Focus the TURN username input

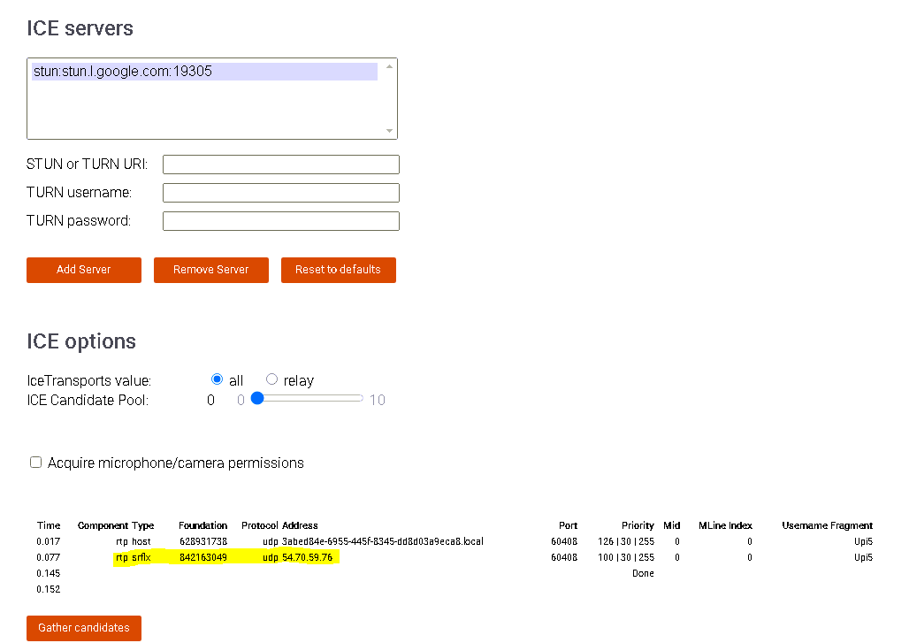pos(280,193)
